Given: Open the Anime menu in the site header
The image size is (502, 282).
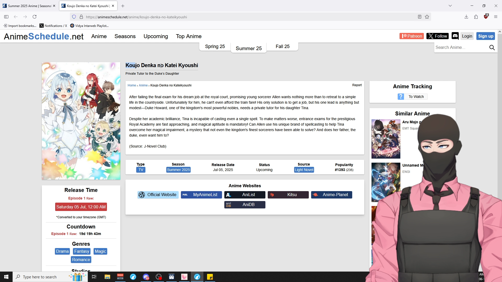Looking at the screenshot, I should point(99,36).
